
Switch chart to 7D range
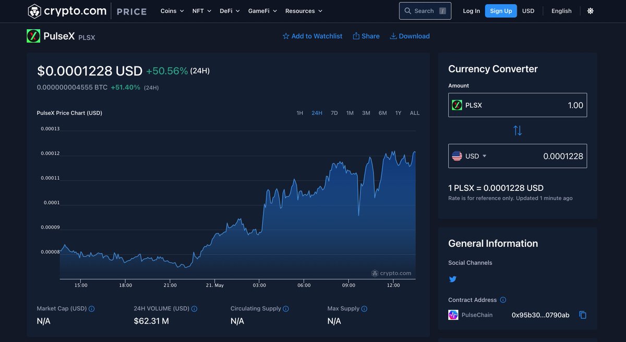(334, 113)
